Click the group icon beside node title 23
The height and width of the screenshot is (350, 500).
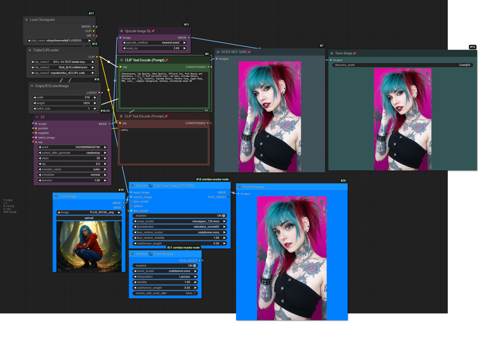point(37,117)
